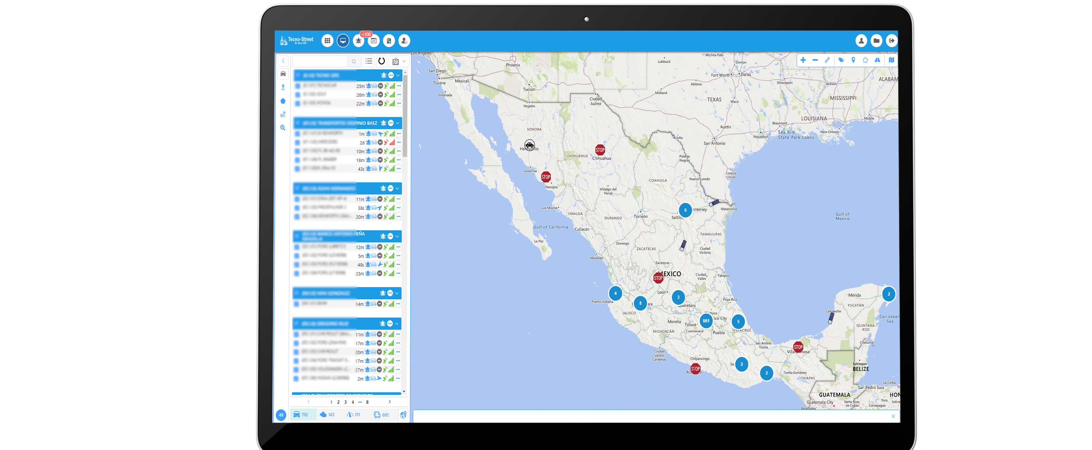Close the bottom info panel
Viewport: 1092px width, 450px height.
[x=893, y=416]
